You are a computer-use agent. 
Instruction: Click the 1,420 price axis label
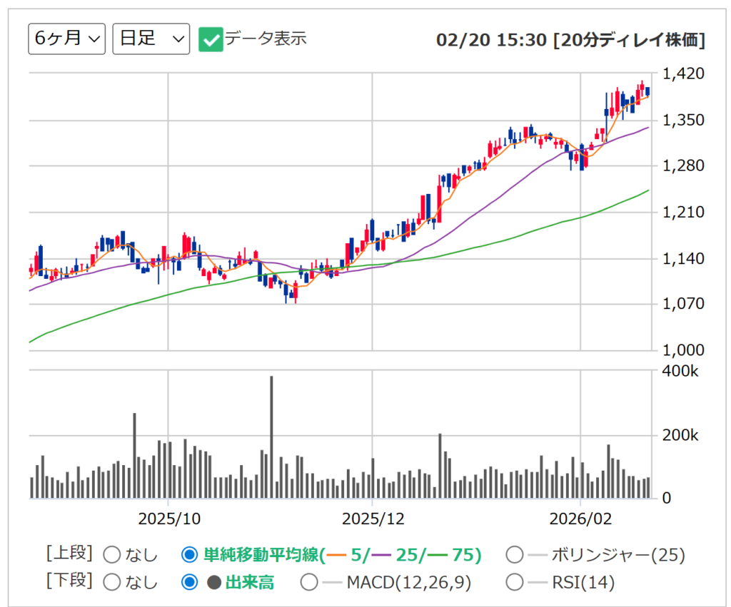click(x=683, y=73)
